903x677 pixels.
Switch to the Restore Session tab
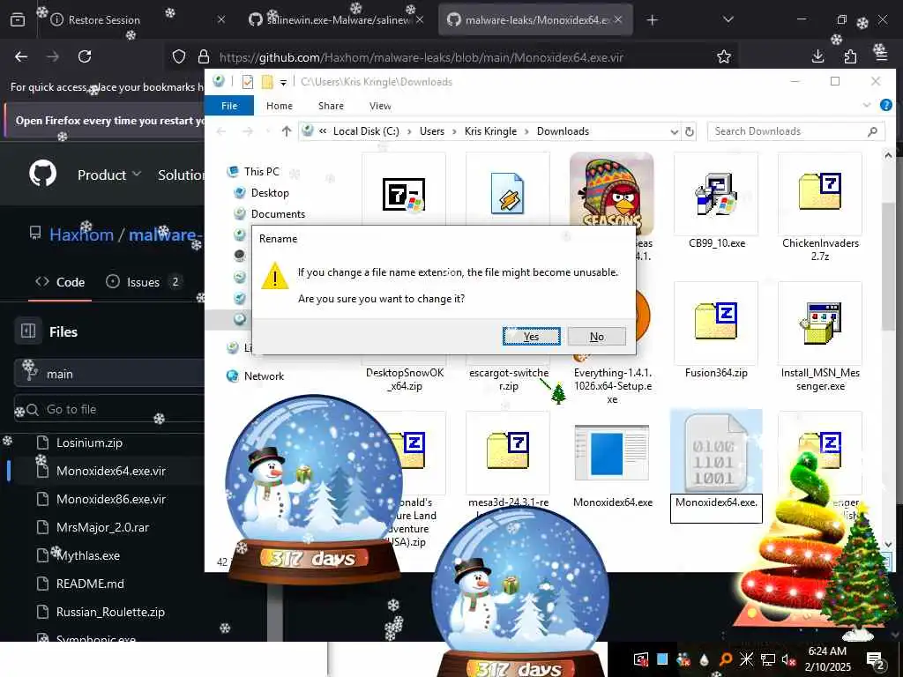tap(137, 20)
